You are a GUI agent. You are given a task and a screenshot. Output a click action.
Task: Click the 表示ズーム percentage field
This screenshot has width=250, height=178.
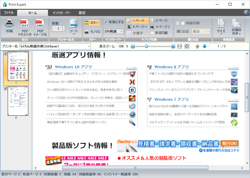coord(121,46)
